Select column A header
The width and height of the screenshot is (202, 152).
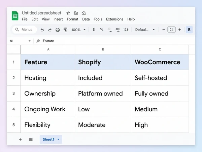coord(48,49)
